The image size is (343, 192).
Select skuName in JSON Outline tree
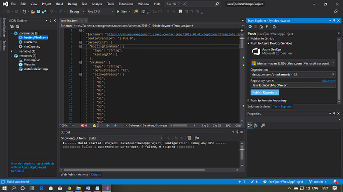(30, 42)
